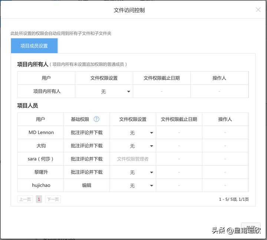
Task: Click the MD Lennon user cell
Action: (41, 132)
